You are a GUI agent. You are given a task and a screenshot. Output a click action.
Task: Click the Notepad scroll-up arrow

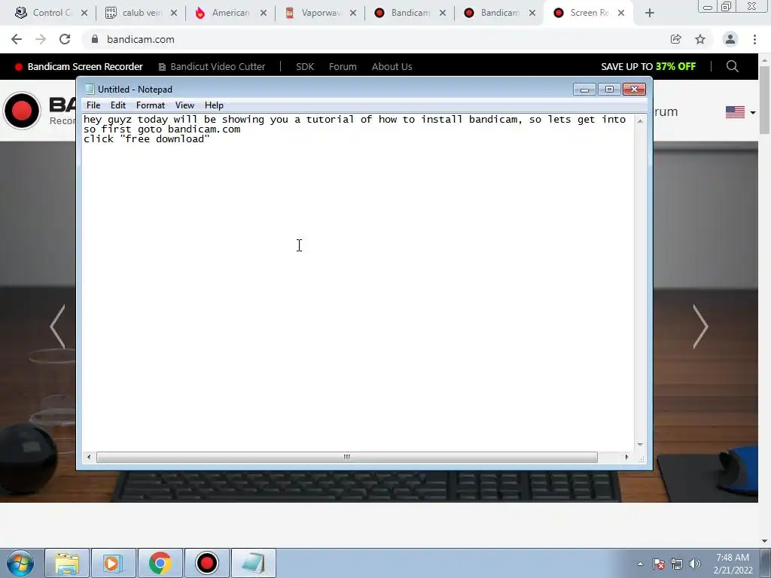tap(640, 121)
